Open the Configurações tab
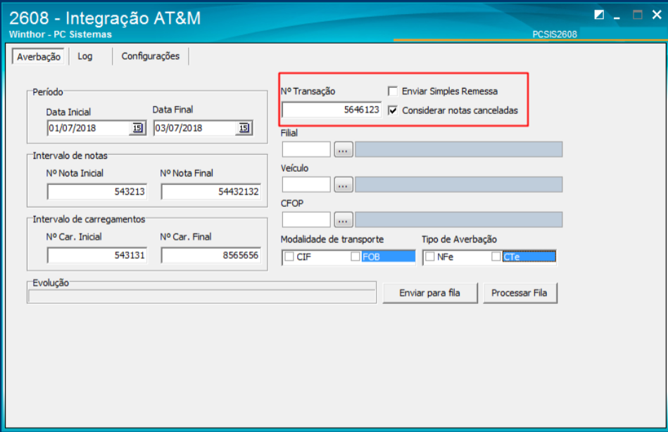 pyautogui.click(x=151, y=56)
